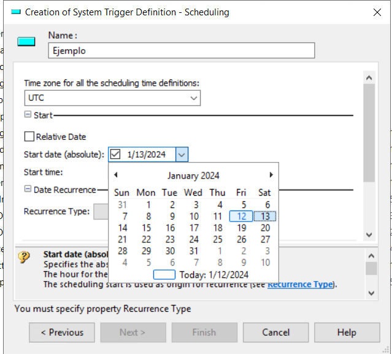The height and width of the screenshot is (354, 392).
Task: Select January 11 in the calendar
Action: (218, 216)
